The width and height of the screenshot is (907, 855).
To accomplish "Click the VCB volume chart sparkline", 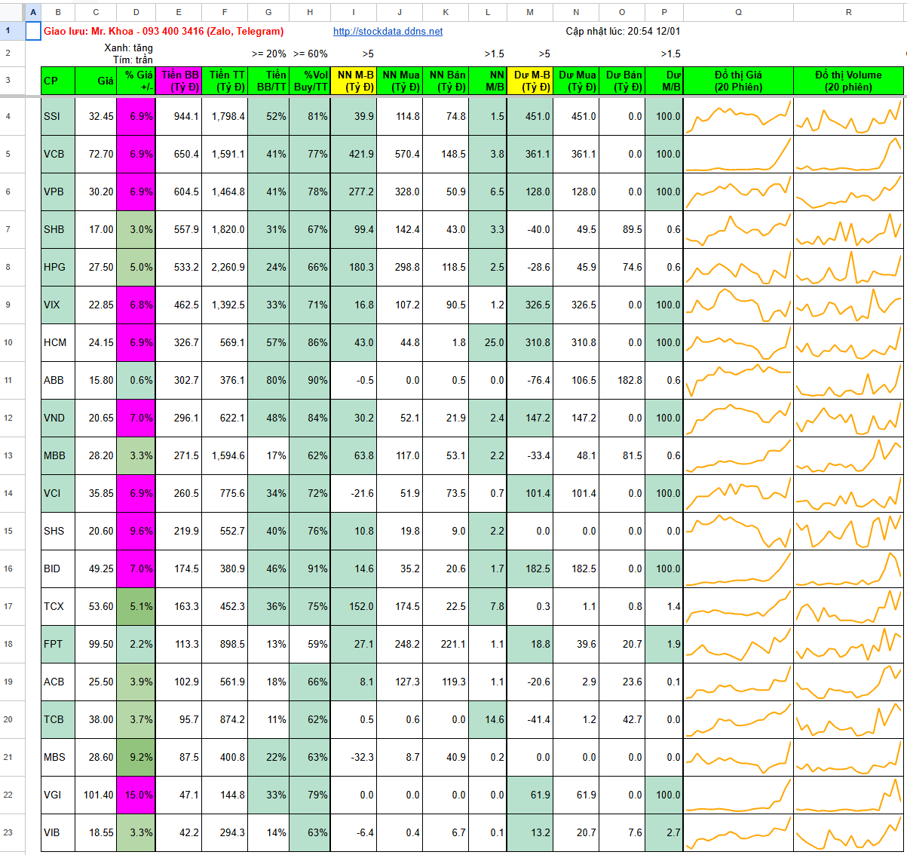I will (848, 154).
